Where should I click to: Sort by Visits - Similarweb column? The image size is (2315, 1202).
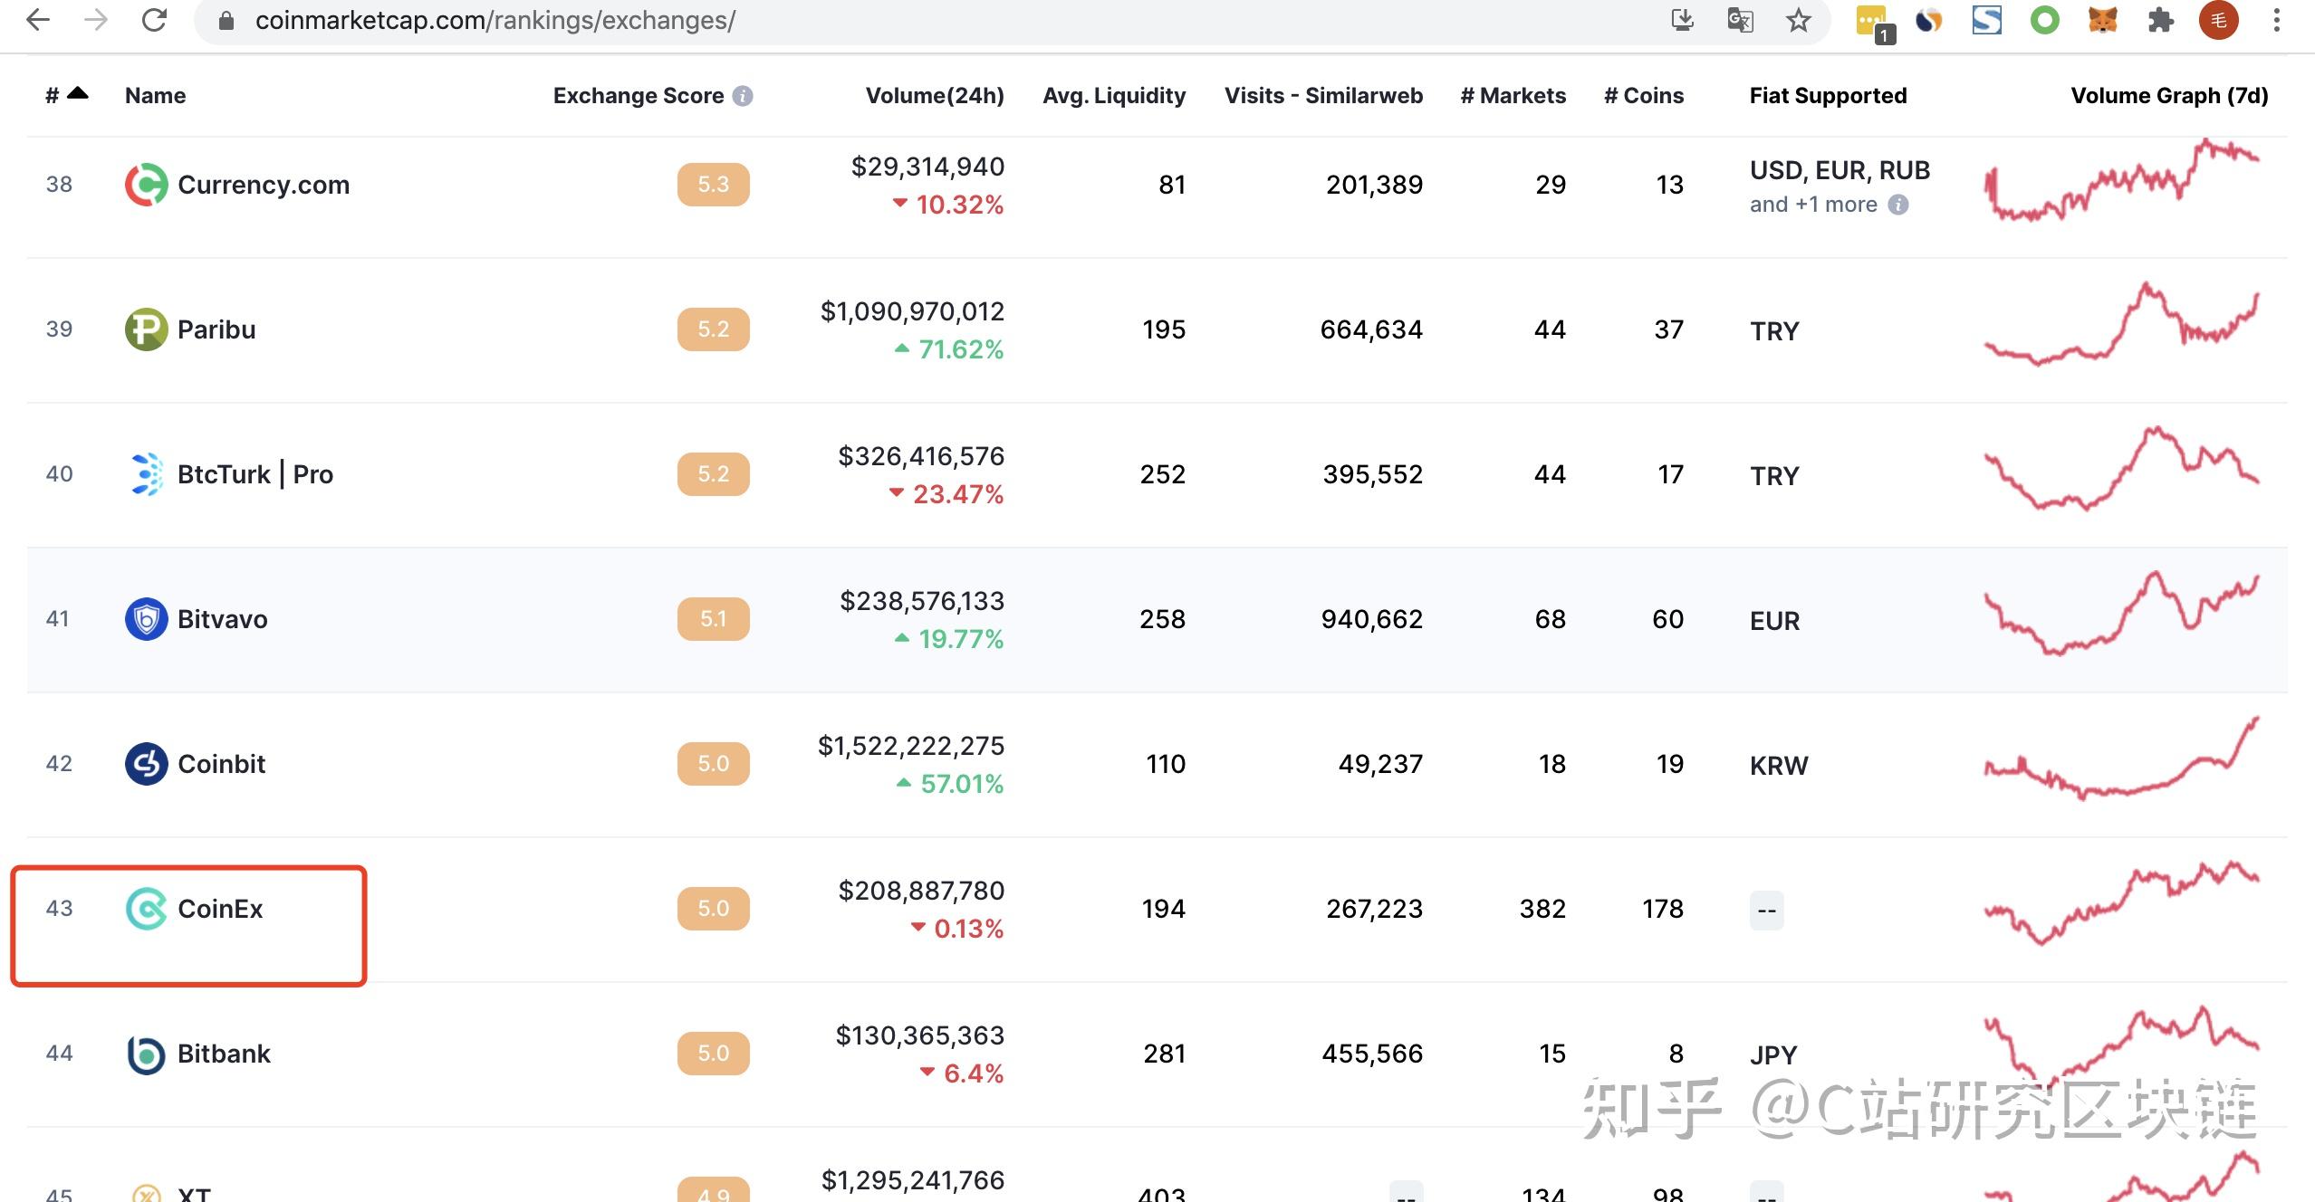(1323, 95)
